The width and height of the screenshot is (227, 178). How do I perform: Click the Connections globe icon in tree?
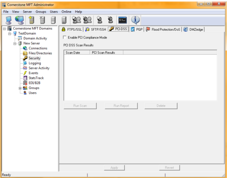point(25,48)
